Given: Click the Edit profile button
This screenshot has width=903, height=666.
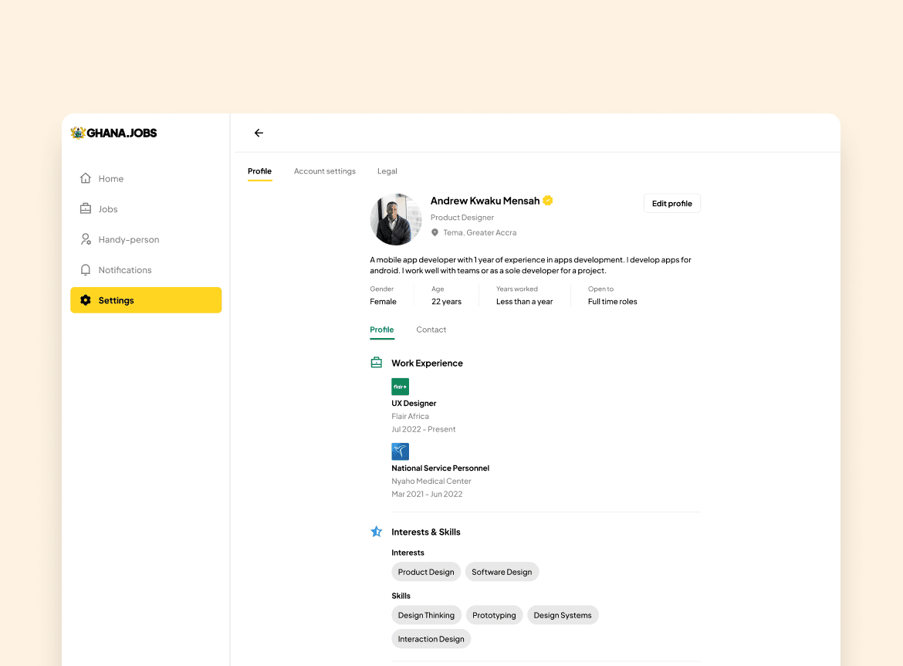Looking at the screenshot, I should point(671,203).
